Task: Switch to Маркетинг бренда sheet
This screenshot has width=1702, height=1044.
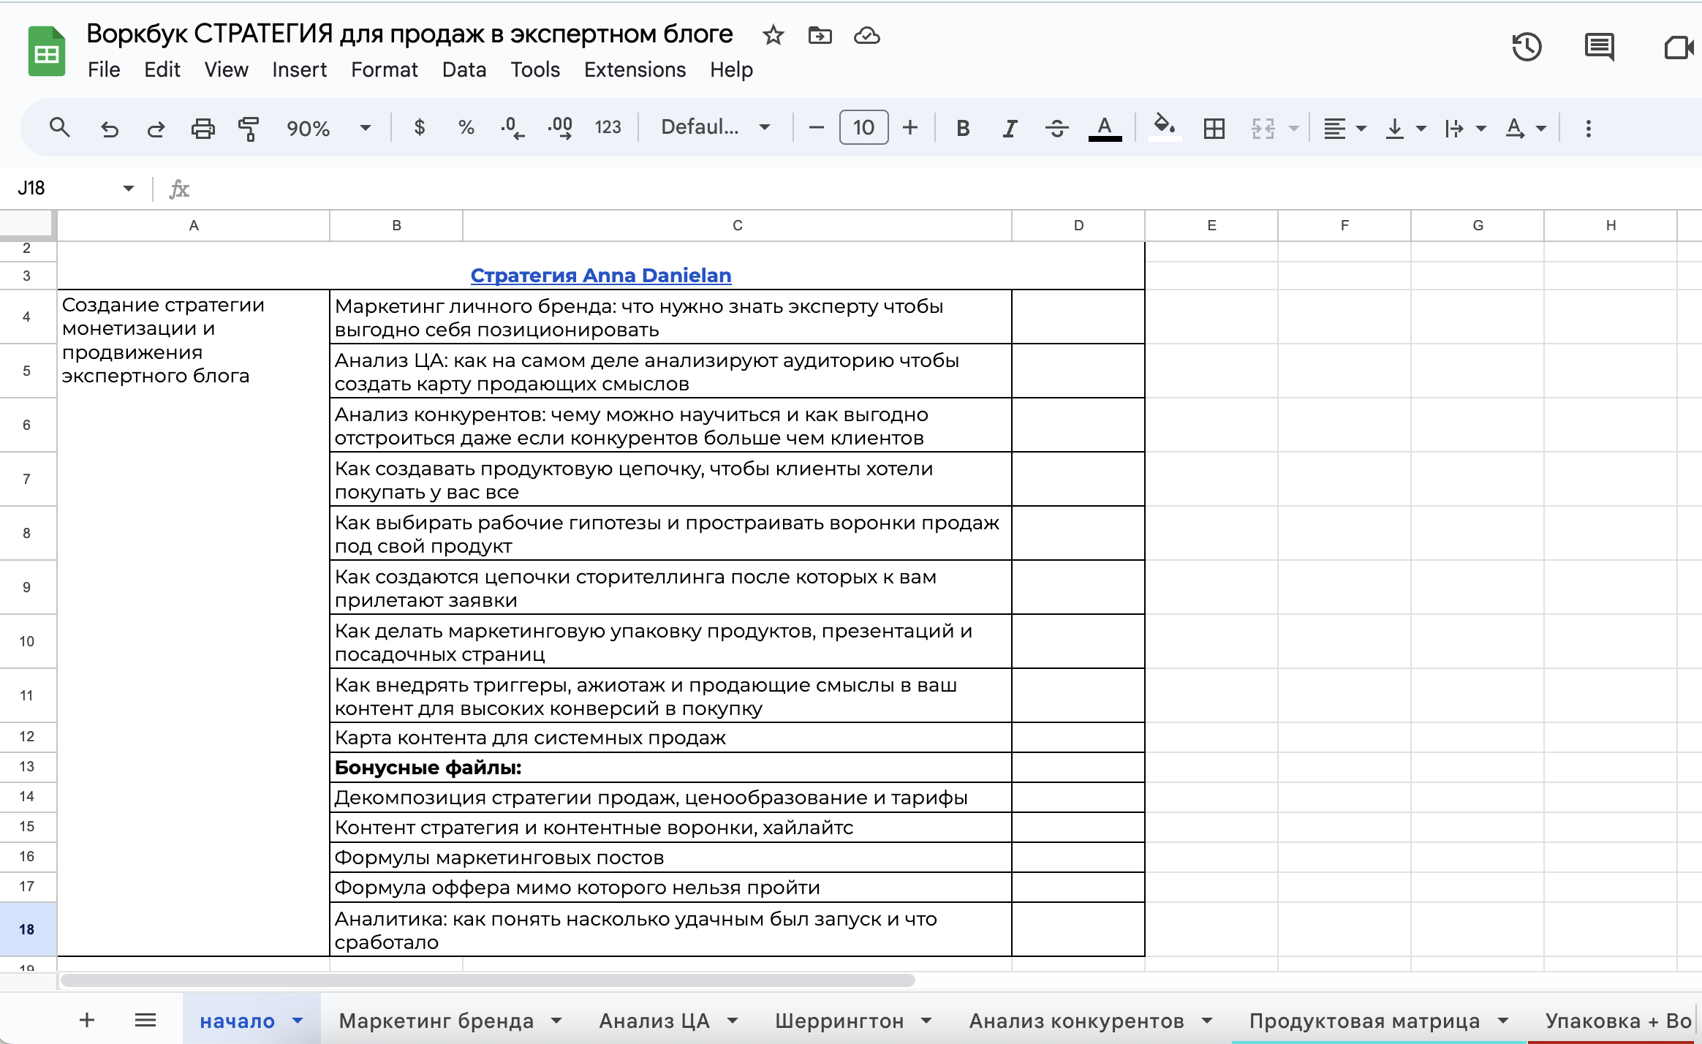Action: (436, 1021)
